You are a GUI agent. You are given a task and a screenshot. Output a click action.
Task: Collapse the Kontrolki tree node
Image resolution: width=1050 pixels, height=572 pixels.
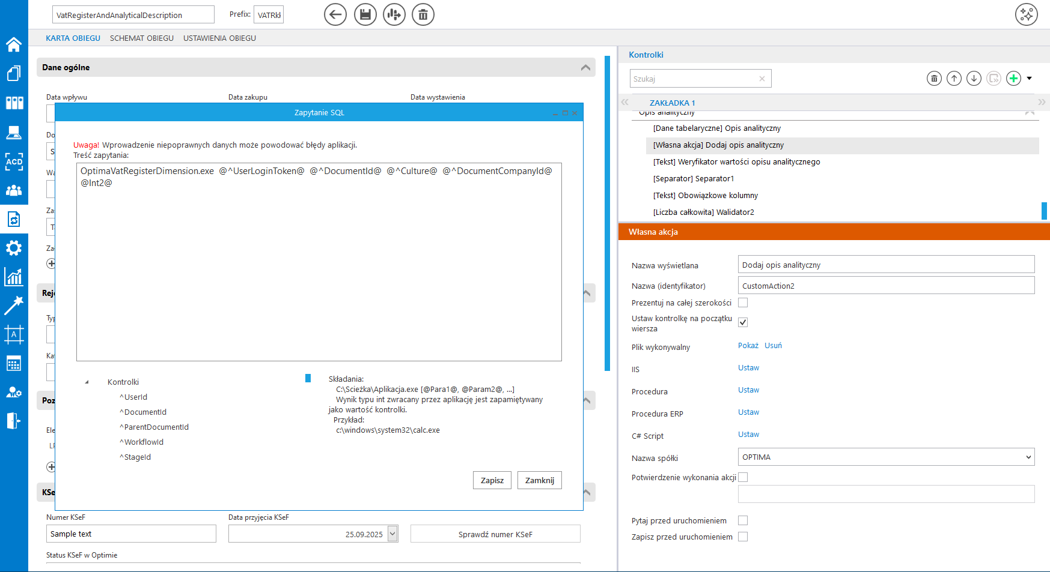pos(87,382)
